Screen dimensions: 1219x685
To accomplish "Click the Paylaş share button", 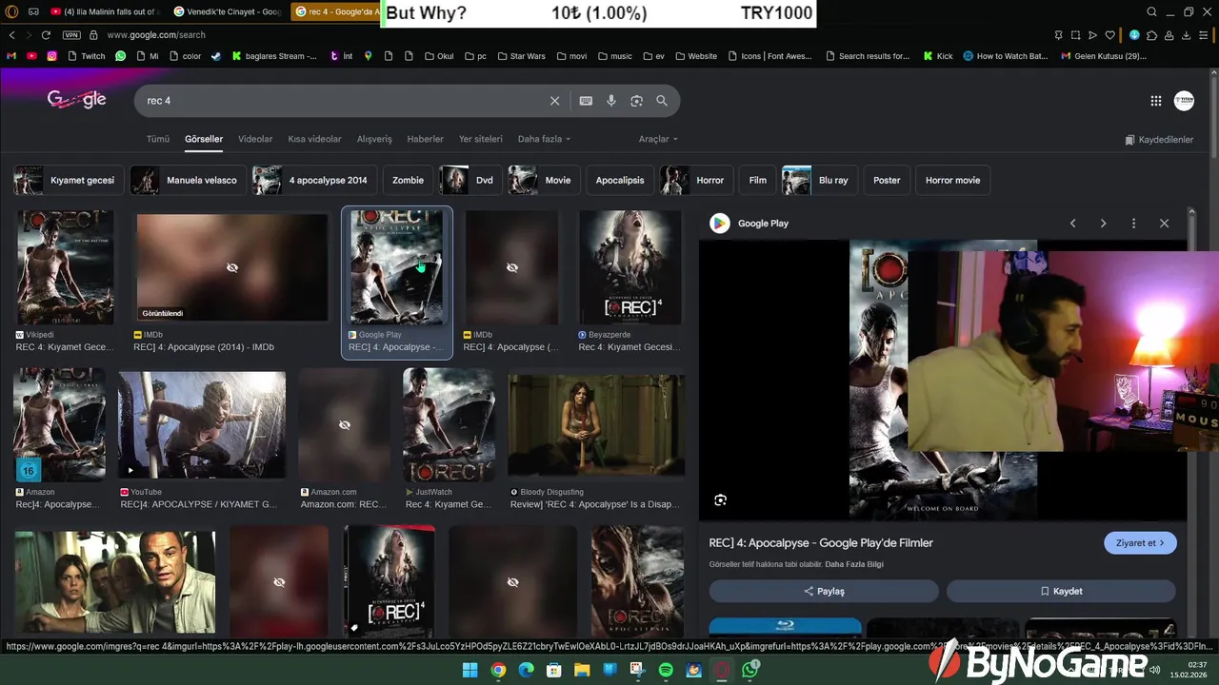I will pos(824,591).
